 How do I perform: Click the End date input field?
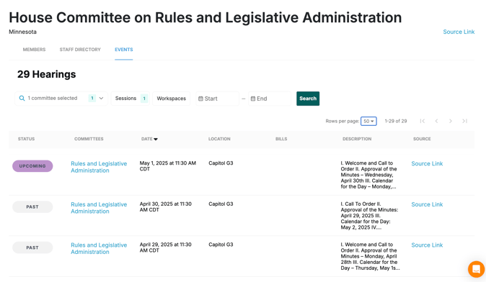(270, 99)
